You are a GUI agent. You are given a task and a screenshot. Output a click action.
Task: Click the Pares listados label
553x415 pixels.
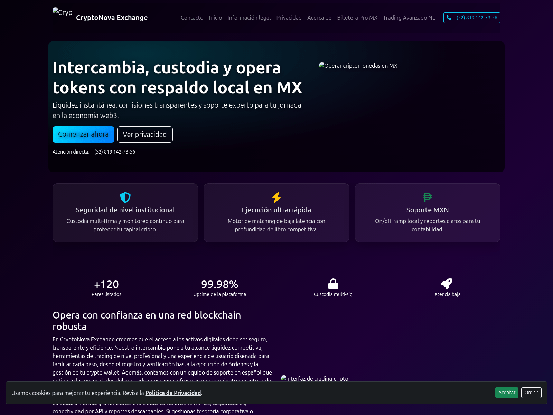point(106,294)
